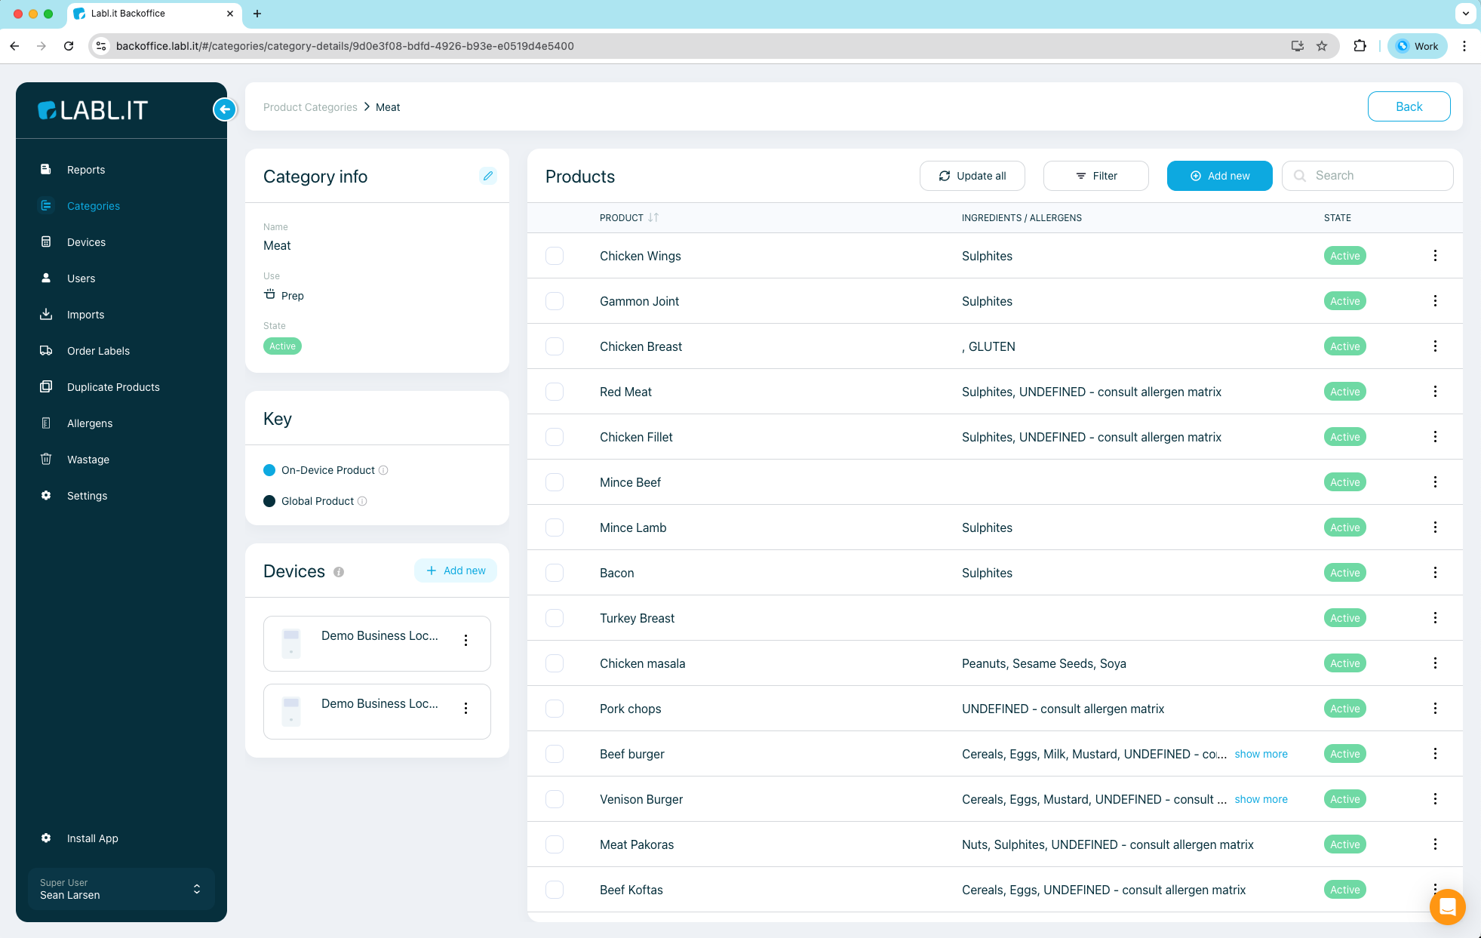Open the Wastage sidebar item

point(88,460)
